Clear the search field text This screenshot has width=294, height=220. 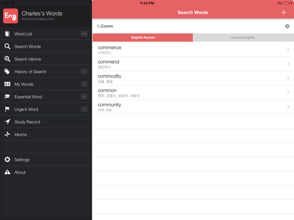[287, 26]
